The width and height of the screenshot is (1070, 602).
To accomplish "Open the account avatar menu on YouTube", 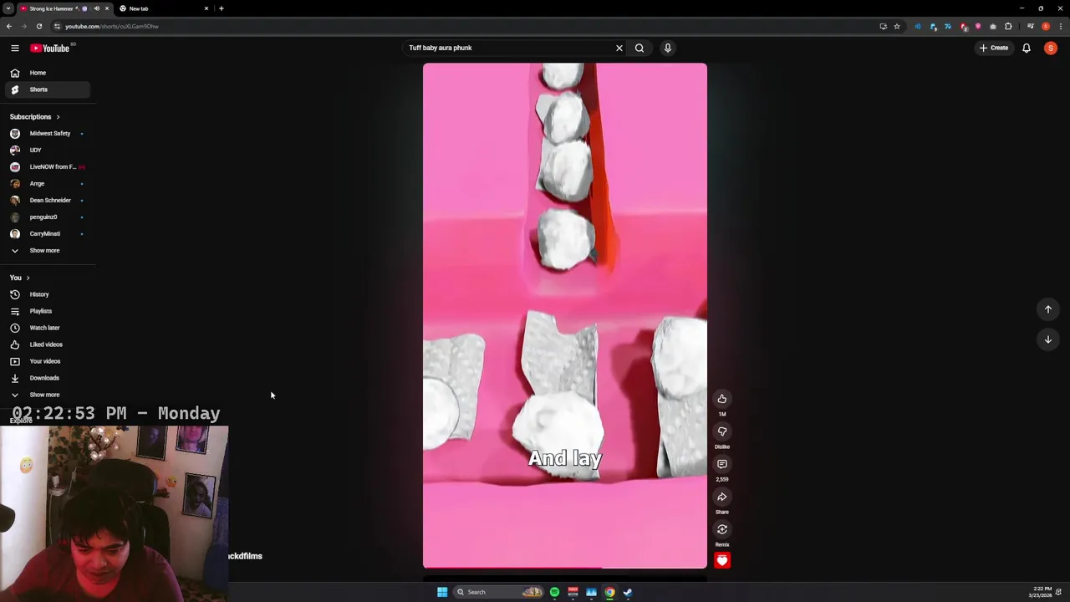I will (x=1051, y=48).
